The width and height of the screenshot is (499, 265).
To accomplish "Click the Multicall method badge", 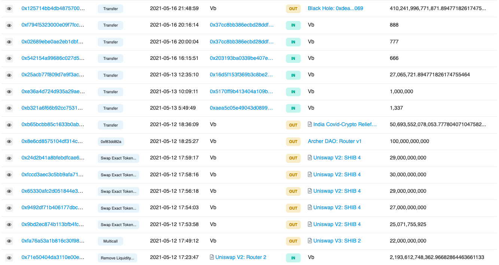I will pos(110,241).
